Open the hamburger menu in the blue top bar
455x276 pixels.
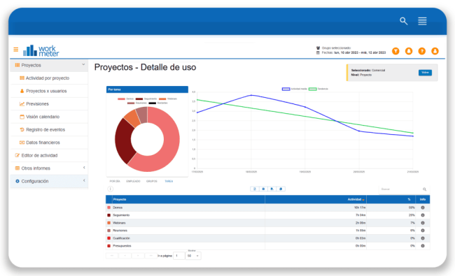[x=422, y=21]
